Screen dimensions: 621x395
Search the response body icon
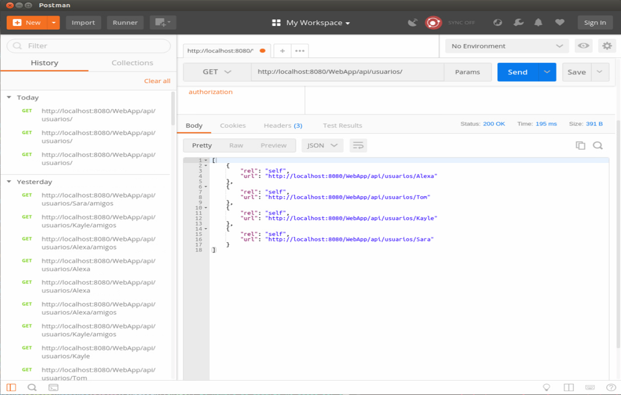click(x=598, y=145)
